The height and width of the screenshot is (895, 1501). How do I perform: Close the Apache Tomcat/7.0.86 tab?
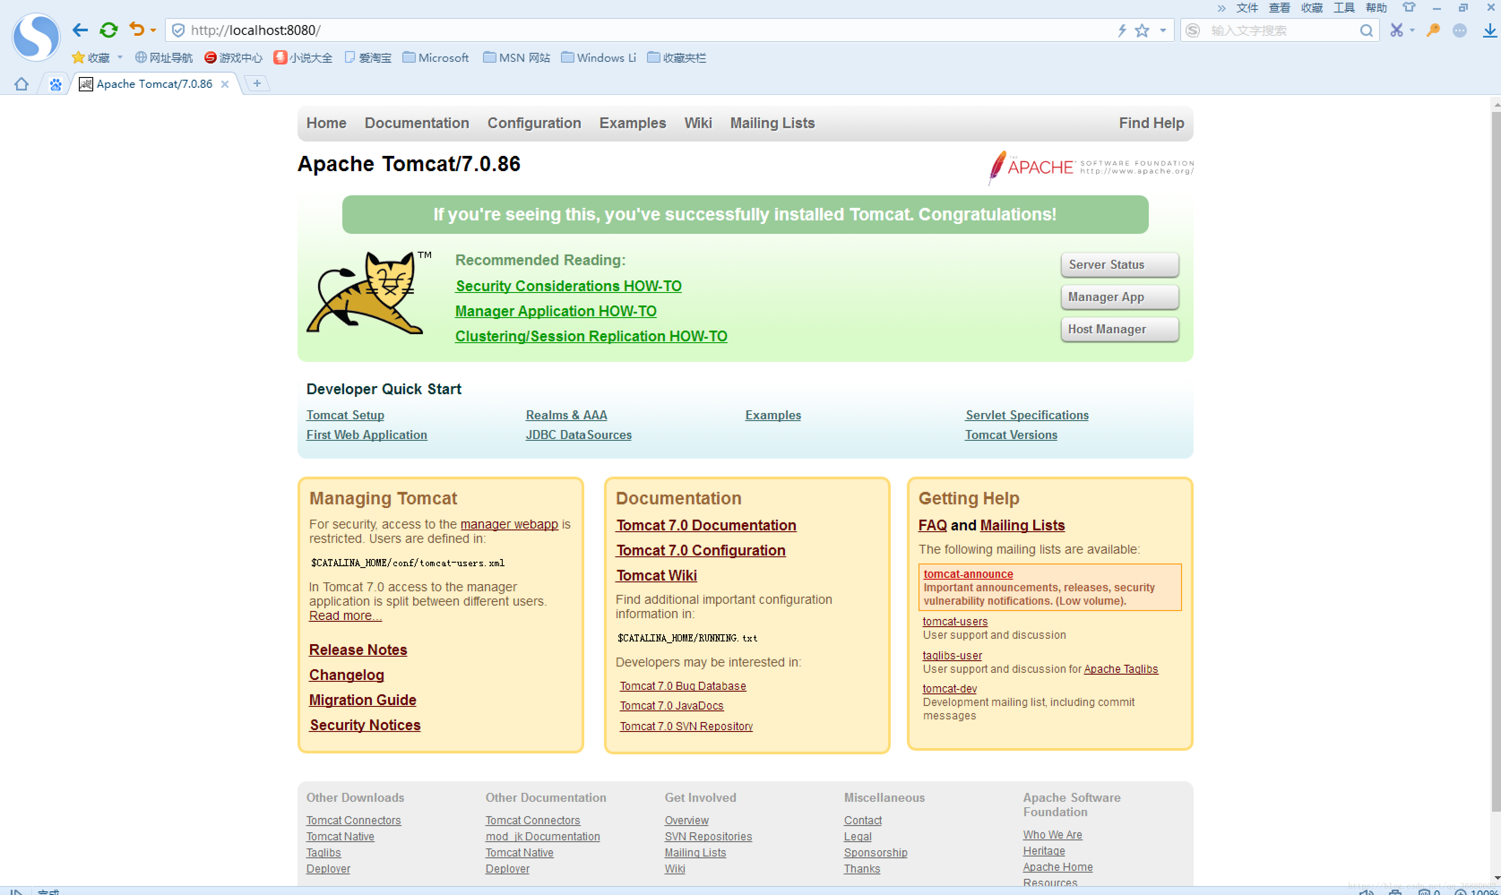(x=225, y=84)
